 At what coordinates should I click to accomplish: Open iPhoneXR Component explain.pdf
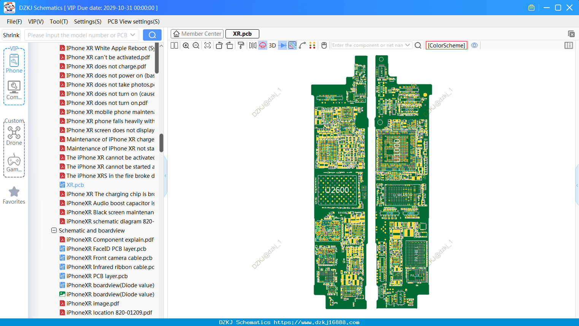110,240
